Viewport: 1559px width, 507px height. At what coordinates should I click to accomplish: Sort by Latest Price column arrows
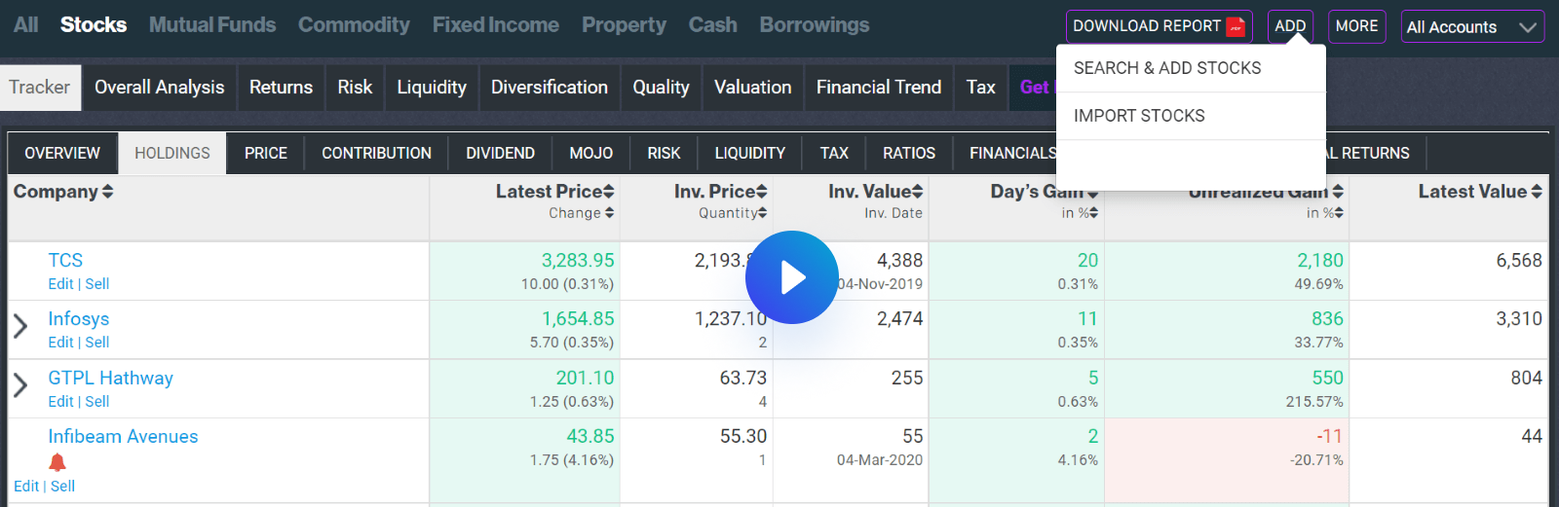tap(608, 192)
